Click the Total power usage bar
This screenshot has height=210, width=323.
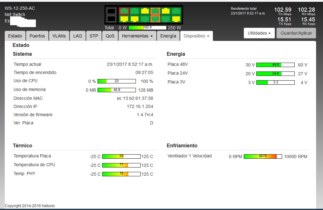147,27
